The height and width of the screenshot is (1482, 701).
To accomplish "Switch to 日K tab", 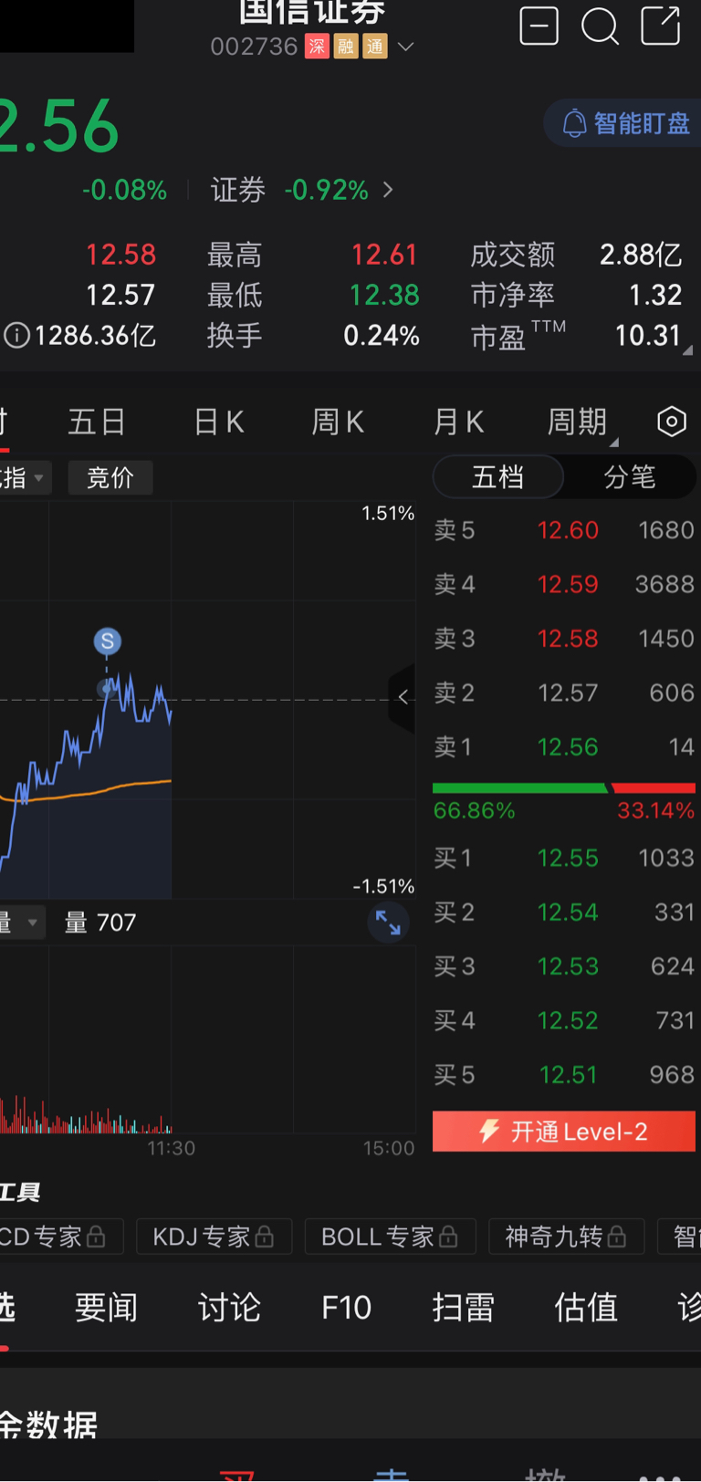I will pos(219,423).
